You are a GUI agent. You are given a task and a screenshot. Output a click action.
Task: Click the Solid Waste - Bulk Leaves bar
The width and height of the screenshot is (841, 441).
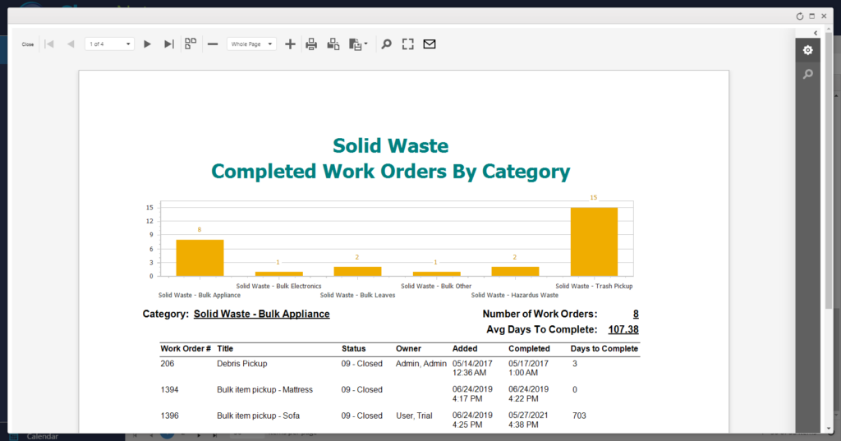coord(357,272)
